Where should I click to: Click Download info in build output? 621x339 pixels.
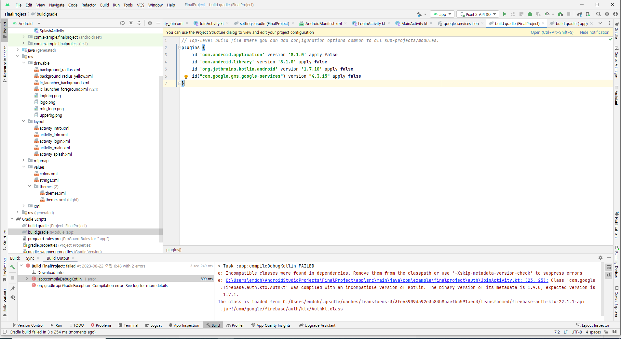click(x=50, y=272)
